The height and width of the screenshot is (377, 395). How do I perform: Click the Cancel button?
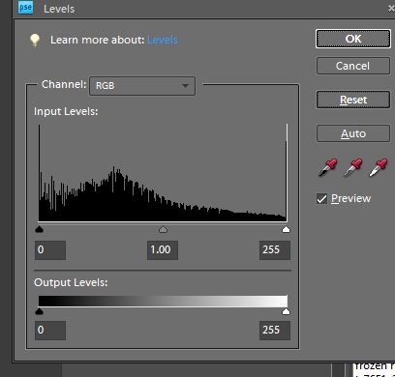[353, 66]
